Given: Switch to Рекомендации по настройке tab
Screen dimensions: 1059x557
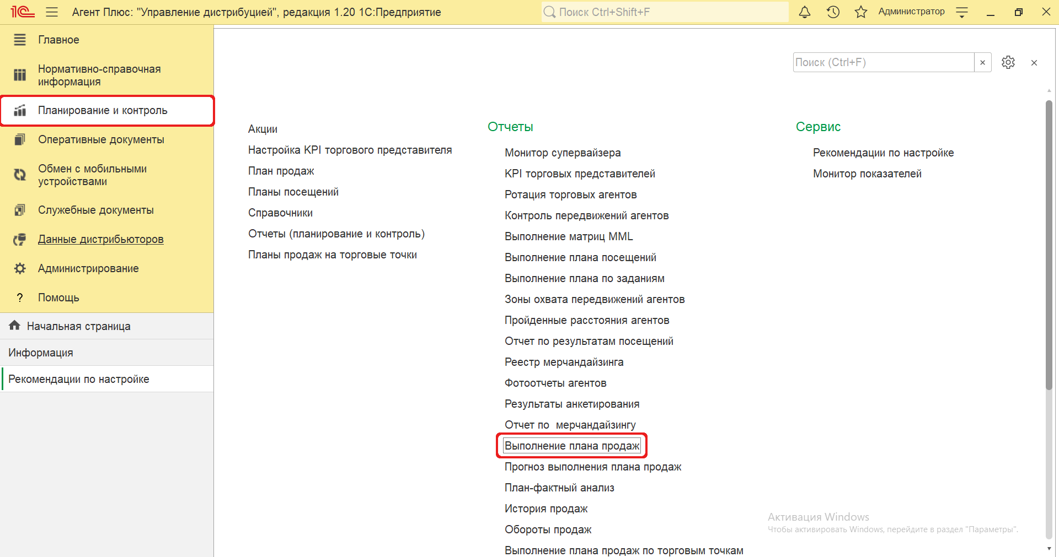Looking at the screenshot, I should pyautogui.click(x=107, y=379).
